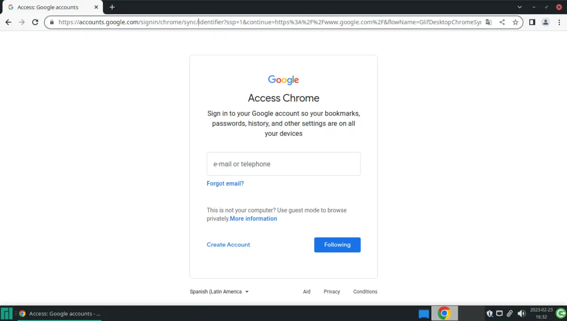This screenshot has height=321, width=567.
Task: Open the More information link
Action: (253, 219)
